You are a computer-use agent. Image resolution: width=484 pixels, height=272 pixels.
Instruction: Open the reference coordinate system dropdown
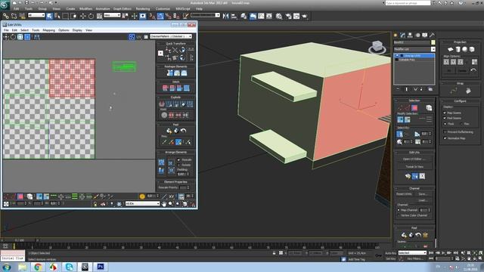pos(112,15)
